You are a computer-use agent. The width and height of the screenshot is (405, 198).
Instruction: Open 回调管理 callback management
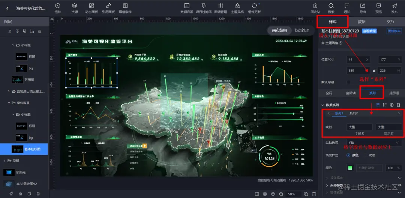coord(220,8)
